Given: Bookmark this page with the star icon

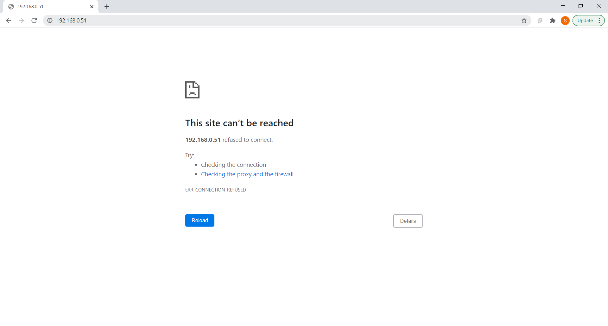Looking at the screenshot, I should [524, 20].
